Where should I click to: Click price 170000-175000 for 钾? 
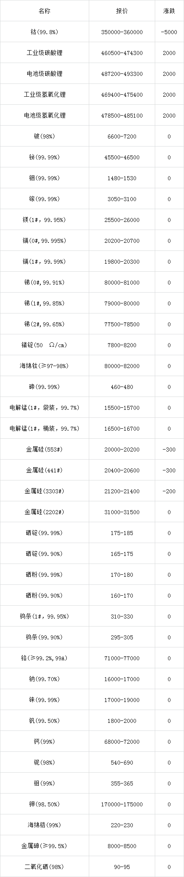122,804
